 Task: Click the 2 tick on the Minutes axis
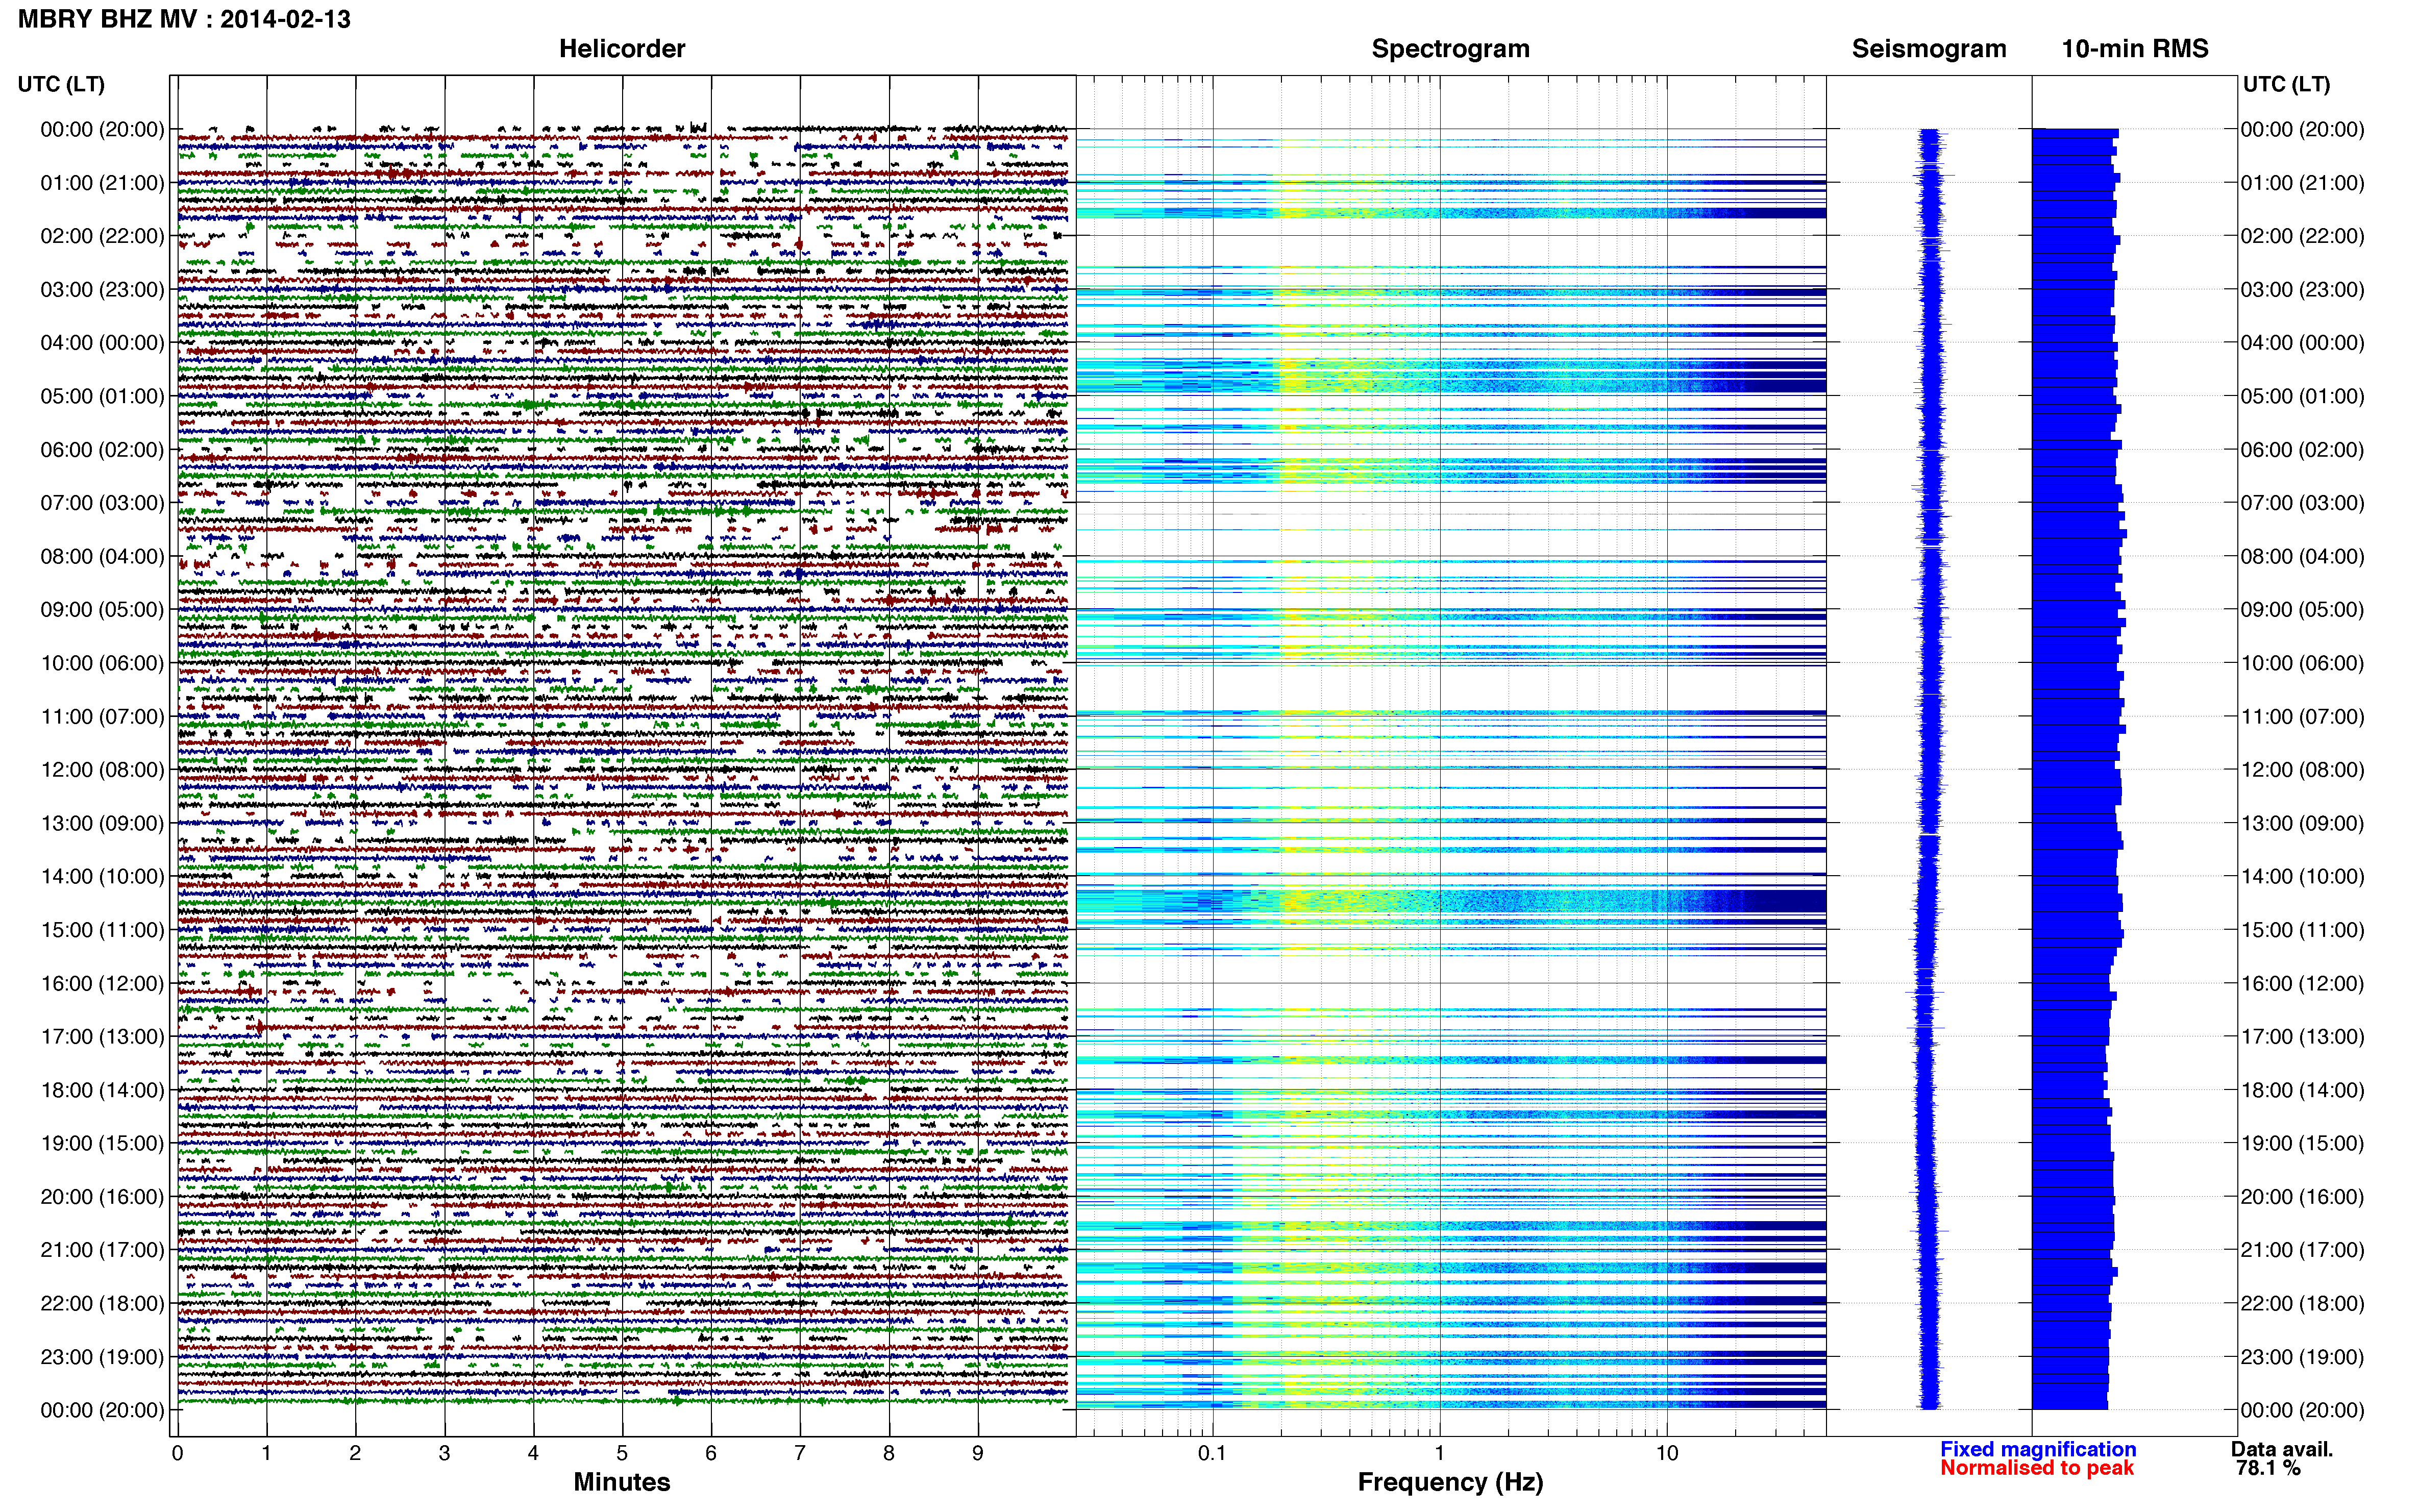coord(355,1453)
